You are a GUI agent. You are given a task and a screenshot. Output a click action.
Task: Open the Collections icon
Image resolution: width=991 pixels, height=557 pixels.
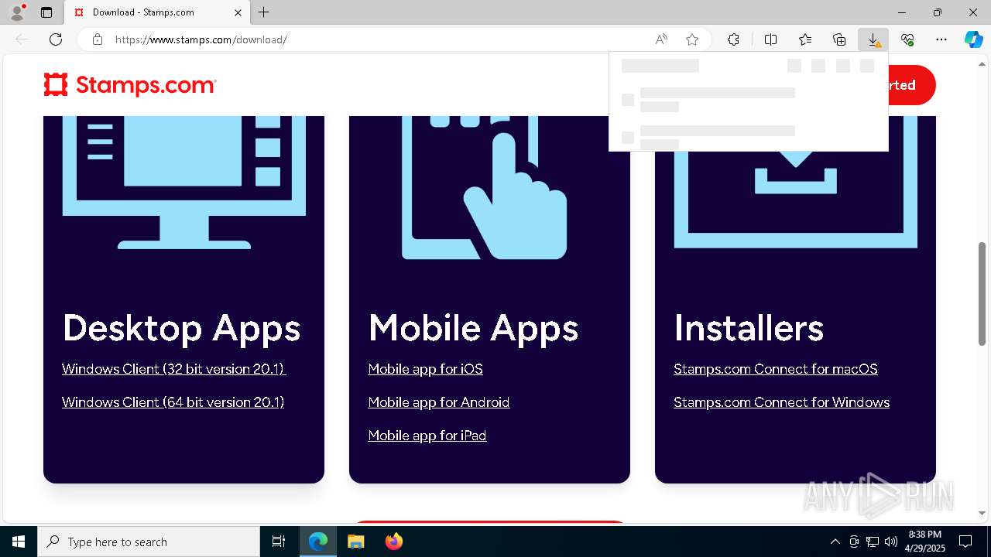pos(839,39)
